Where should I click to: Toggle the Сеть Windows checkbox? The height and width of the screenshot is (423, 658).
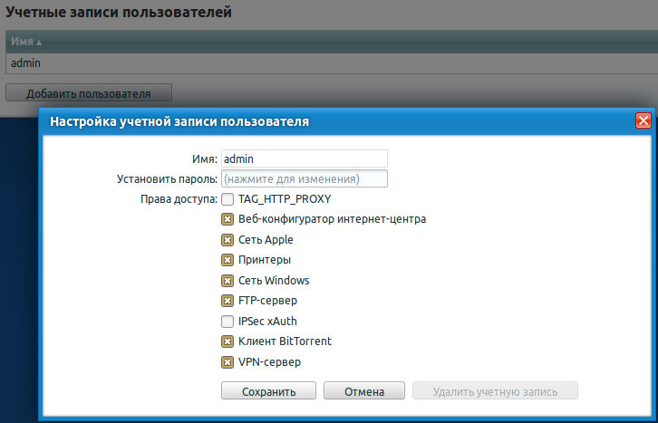[x=228, y=280]
